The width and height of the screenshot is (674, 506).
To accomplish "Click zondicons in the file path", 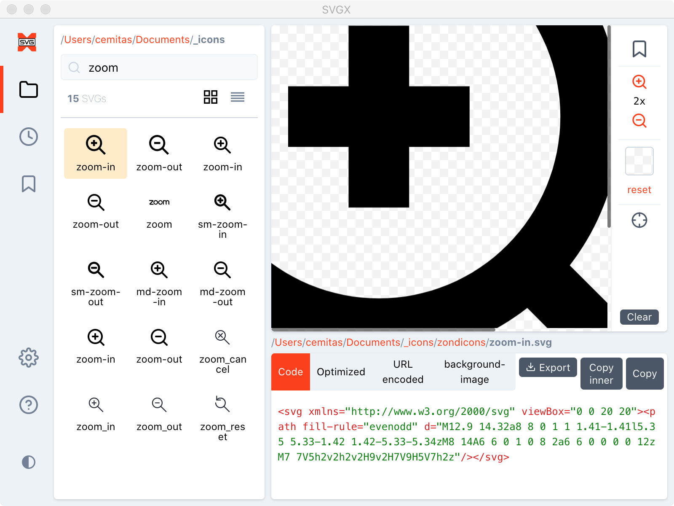I will click(x=462, y=342).
